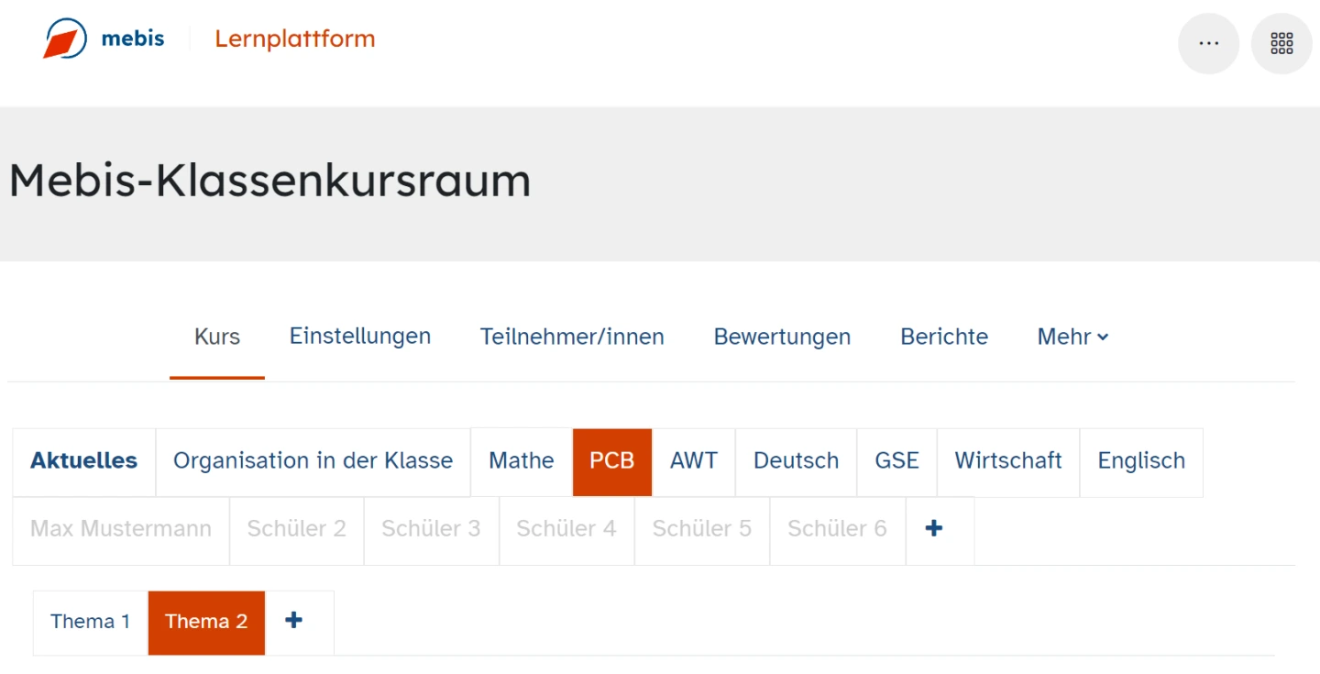The height and width of the screenshot is (674, 1320).
Task: Go to Bewertungen
Action: [782, 337]
